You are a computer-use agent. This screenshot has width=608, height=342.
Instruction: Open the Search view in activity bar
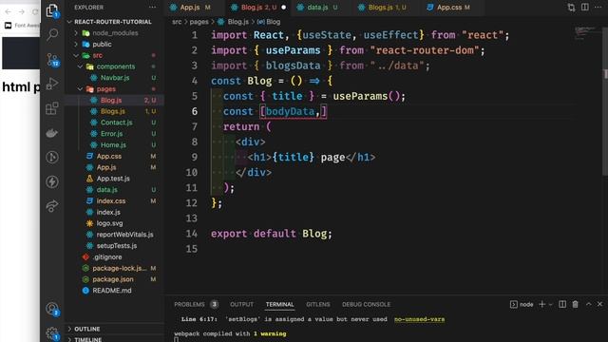[x=52, y=34]
